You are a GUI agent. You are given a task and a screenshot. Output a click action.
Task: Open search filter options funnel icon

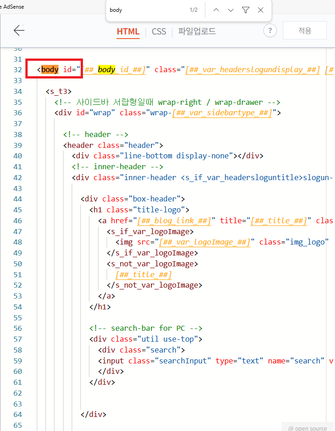point(246,10)
